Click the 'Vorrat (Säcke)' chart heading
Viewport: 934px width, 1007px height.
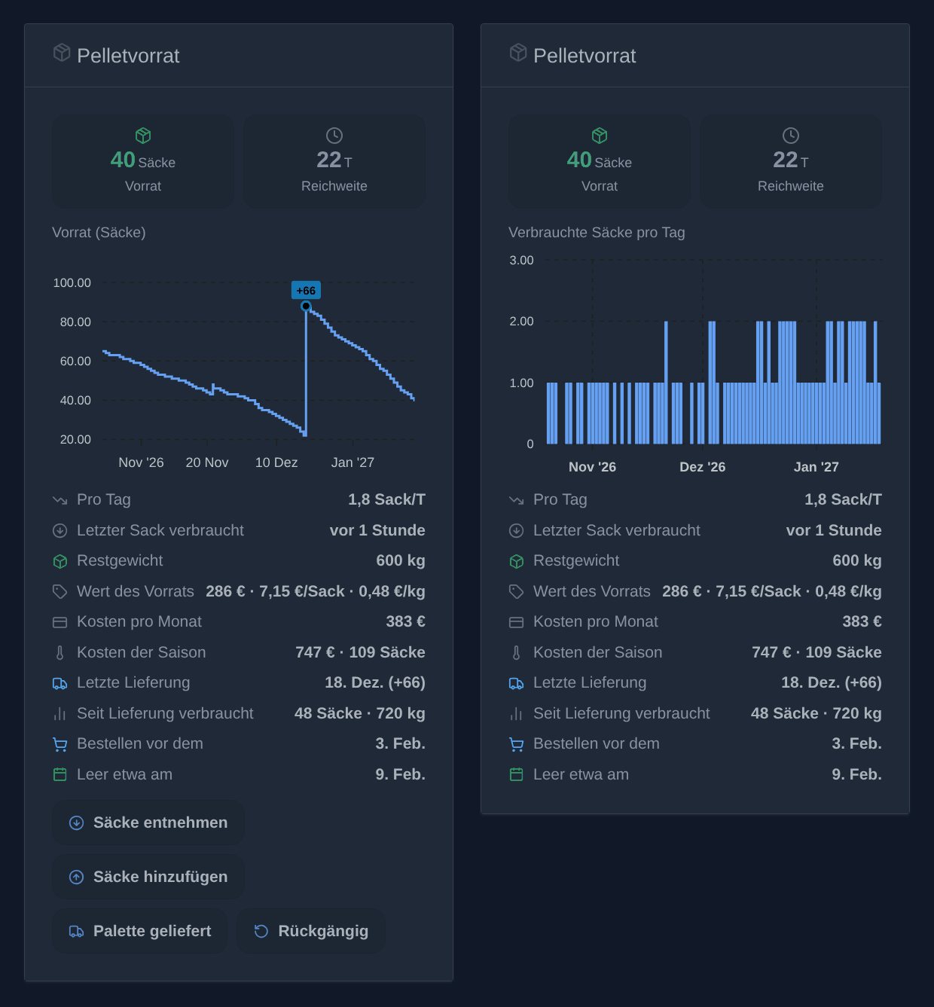point(99,232)
